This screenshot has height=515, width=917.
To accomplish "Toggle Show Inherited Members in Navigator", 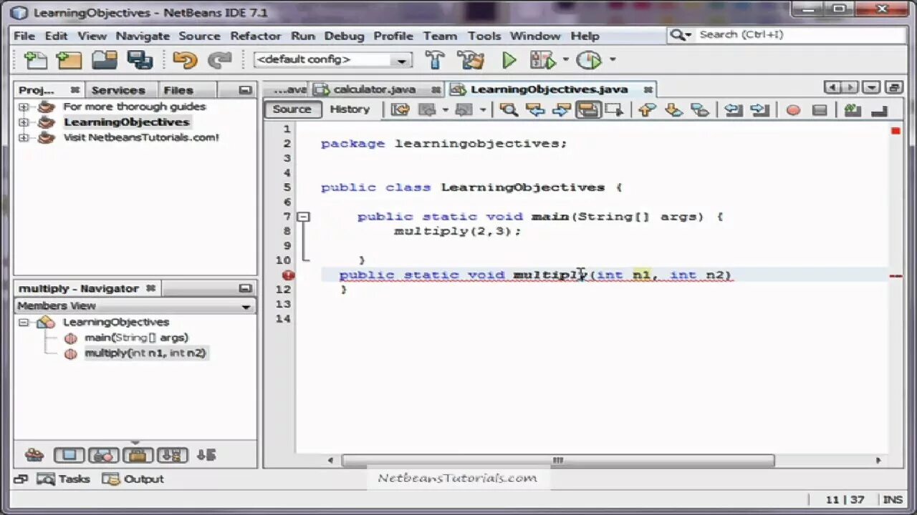I will pos(34,455).
